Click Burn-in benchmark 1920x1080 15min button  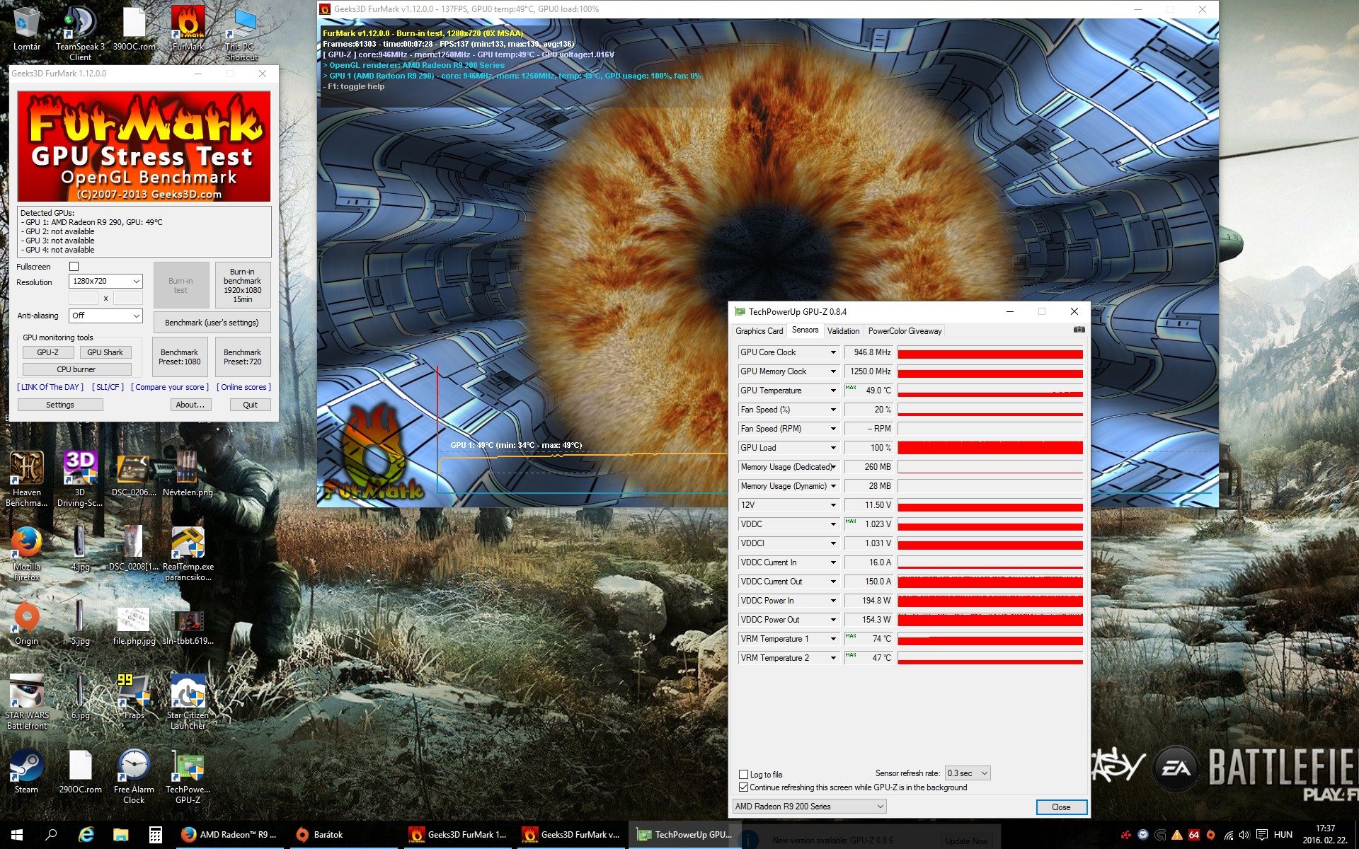click(242, 285)
